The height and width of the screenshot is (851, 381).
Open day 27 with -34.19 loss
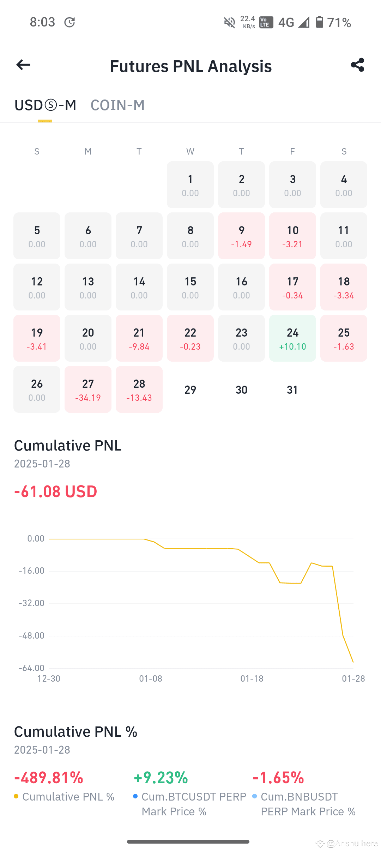[88, 389]
